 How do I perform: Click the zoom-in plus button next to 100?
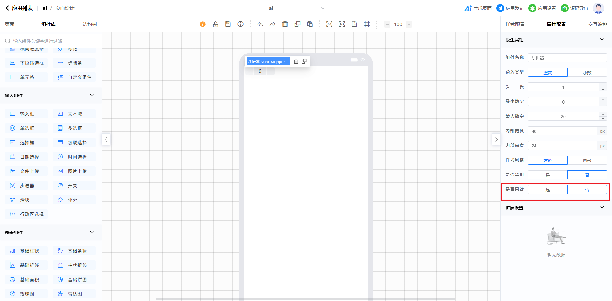409,24
